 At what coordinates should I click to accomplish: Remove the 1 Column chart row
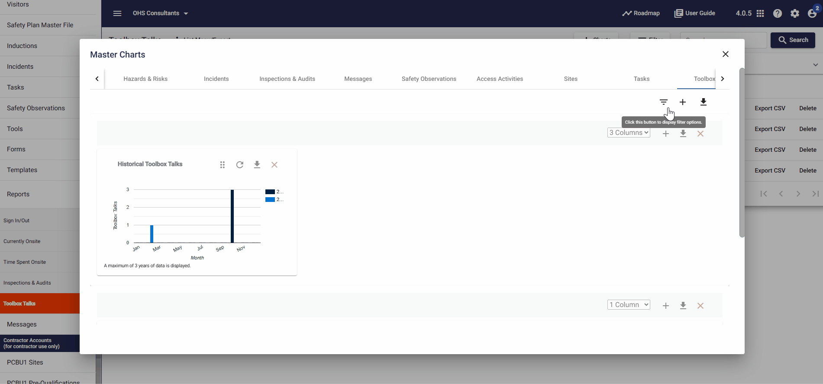coord(700,306)
